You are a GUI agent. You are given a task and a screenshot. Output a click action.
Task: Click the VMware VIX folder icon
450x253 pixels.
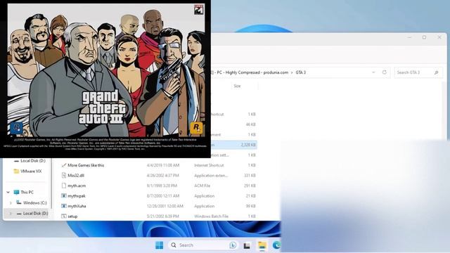16,171
